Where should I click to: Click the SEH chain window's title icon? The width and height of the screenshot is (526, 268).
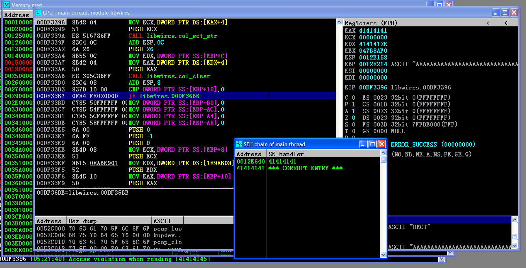(x=239, y=144)
